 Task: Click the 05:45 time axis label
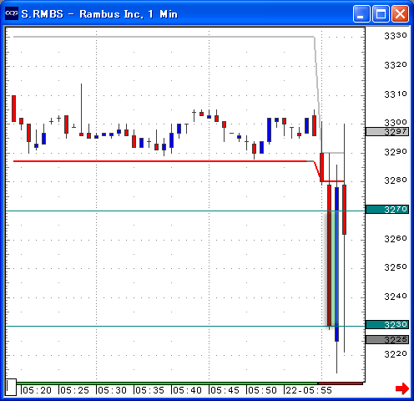click(225, 390)
